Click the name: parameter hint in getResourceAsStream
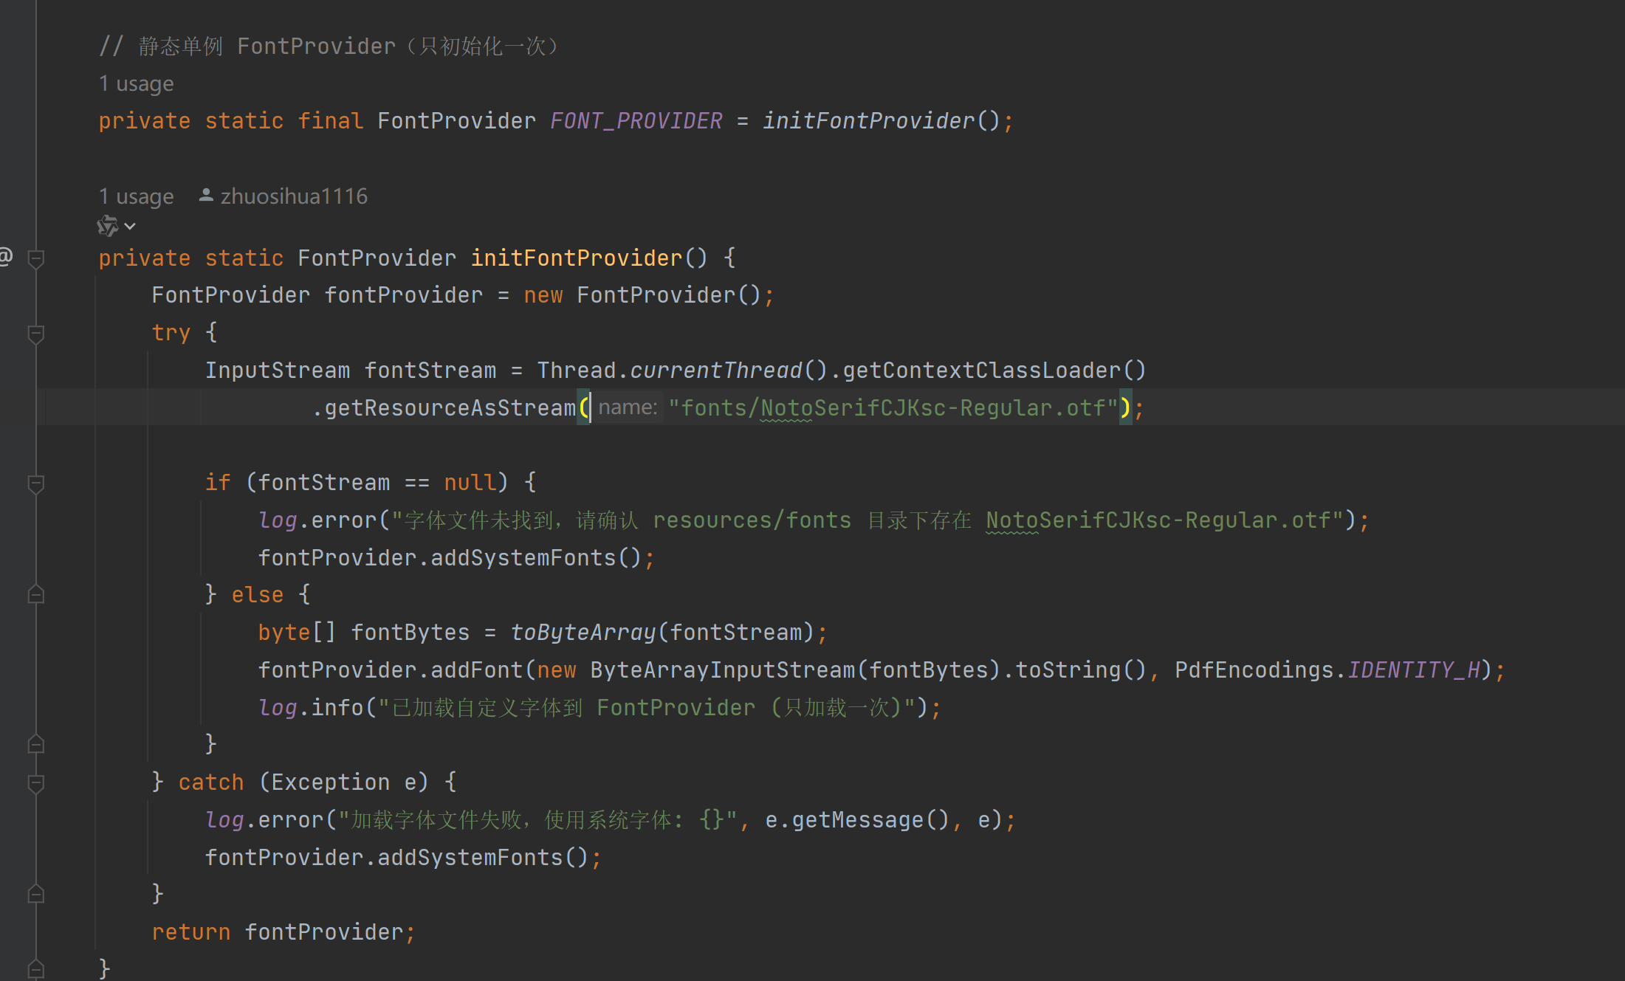1625x981 pixels. [x=628, y=407]
